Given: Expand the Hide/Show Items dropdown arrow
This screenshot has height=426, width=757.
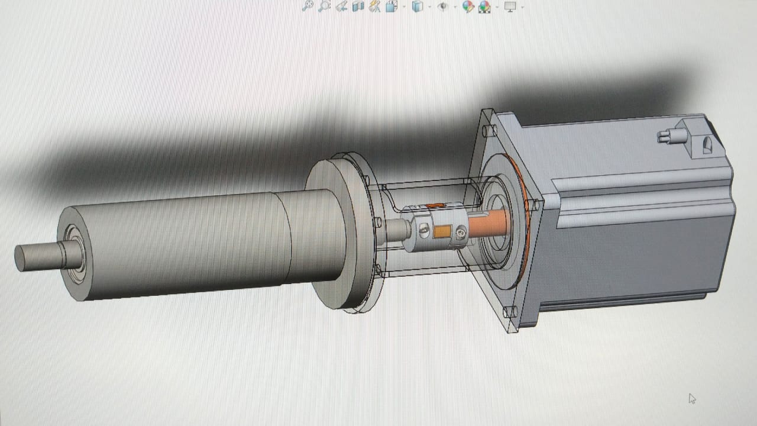Looking at the screenshot, I should click(454, 7).
